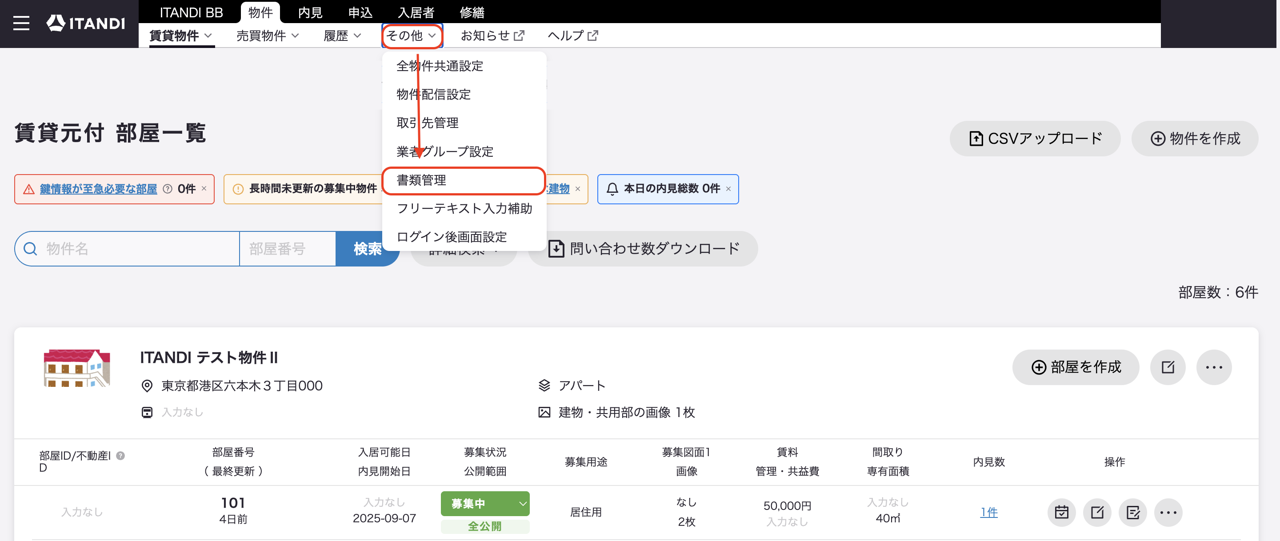
Task: Click the help icon beside 部屋ID/不動産ID header
Action: (120, 456)
